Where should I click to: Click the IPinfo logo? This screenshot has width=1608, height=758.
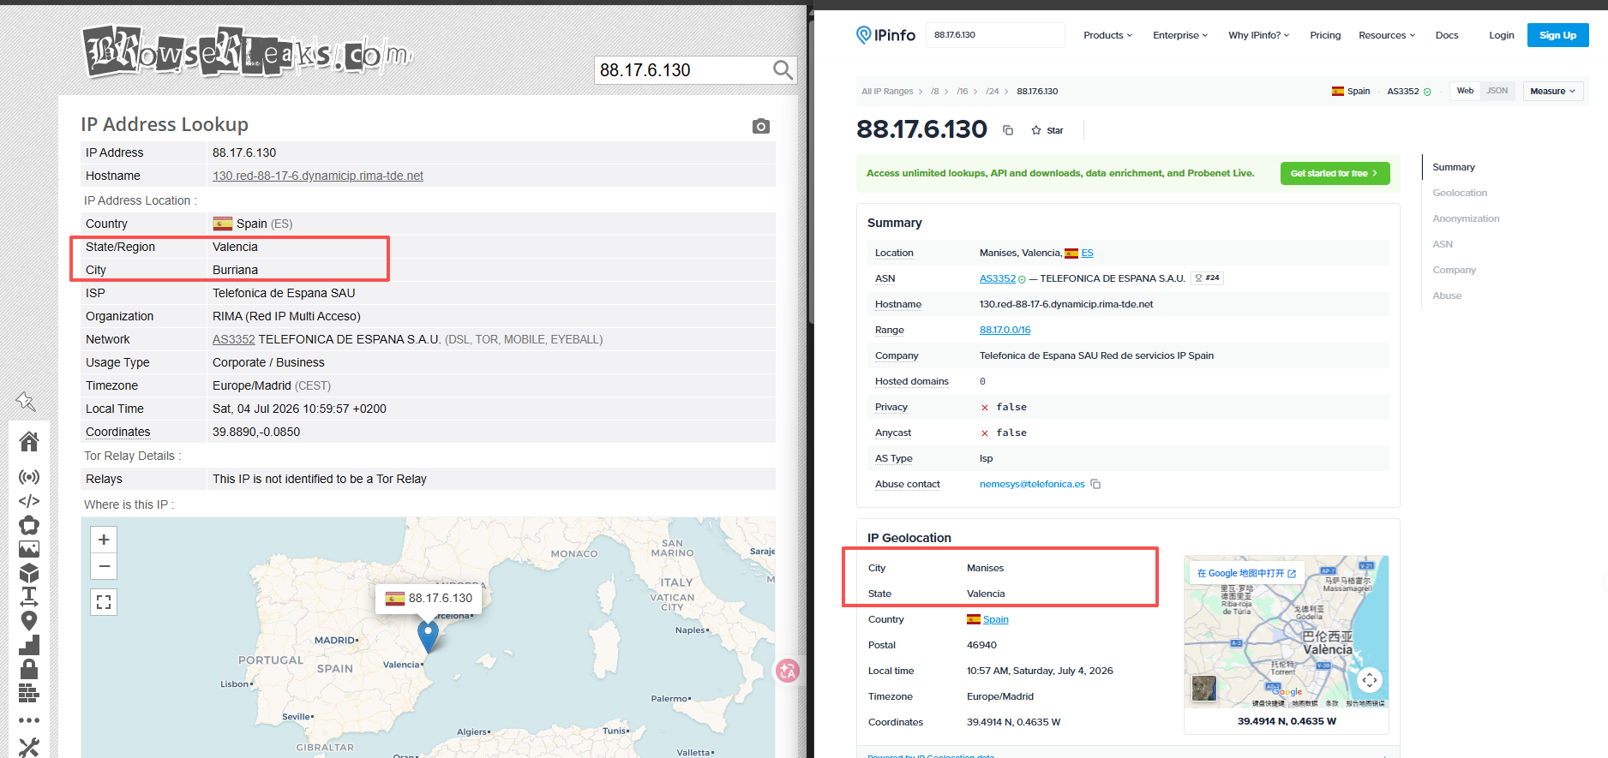[x=885, y=35]
